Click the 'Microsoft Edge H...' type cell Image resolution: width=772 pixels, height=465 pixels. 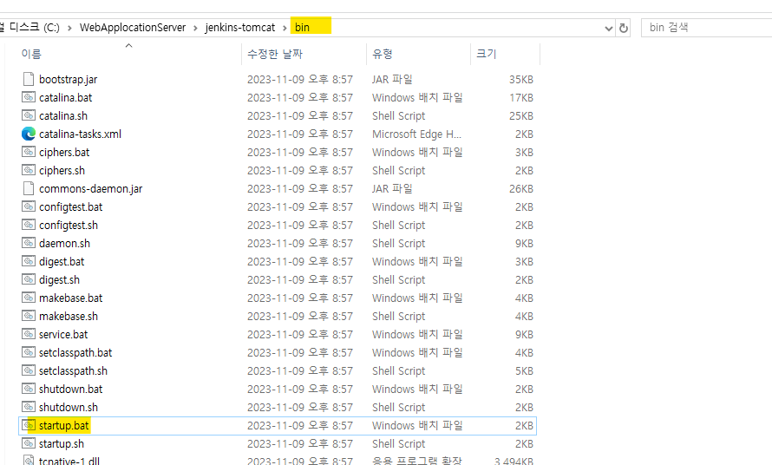coord(416,134)
